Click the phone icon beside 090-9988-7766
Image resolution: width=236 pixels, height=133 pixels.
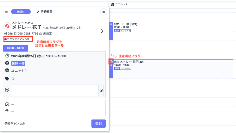[x=15, y=33]
